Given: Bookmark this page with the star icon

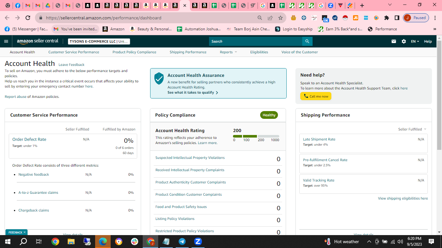Looking at the screenshot, I should 281,18.
